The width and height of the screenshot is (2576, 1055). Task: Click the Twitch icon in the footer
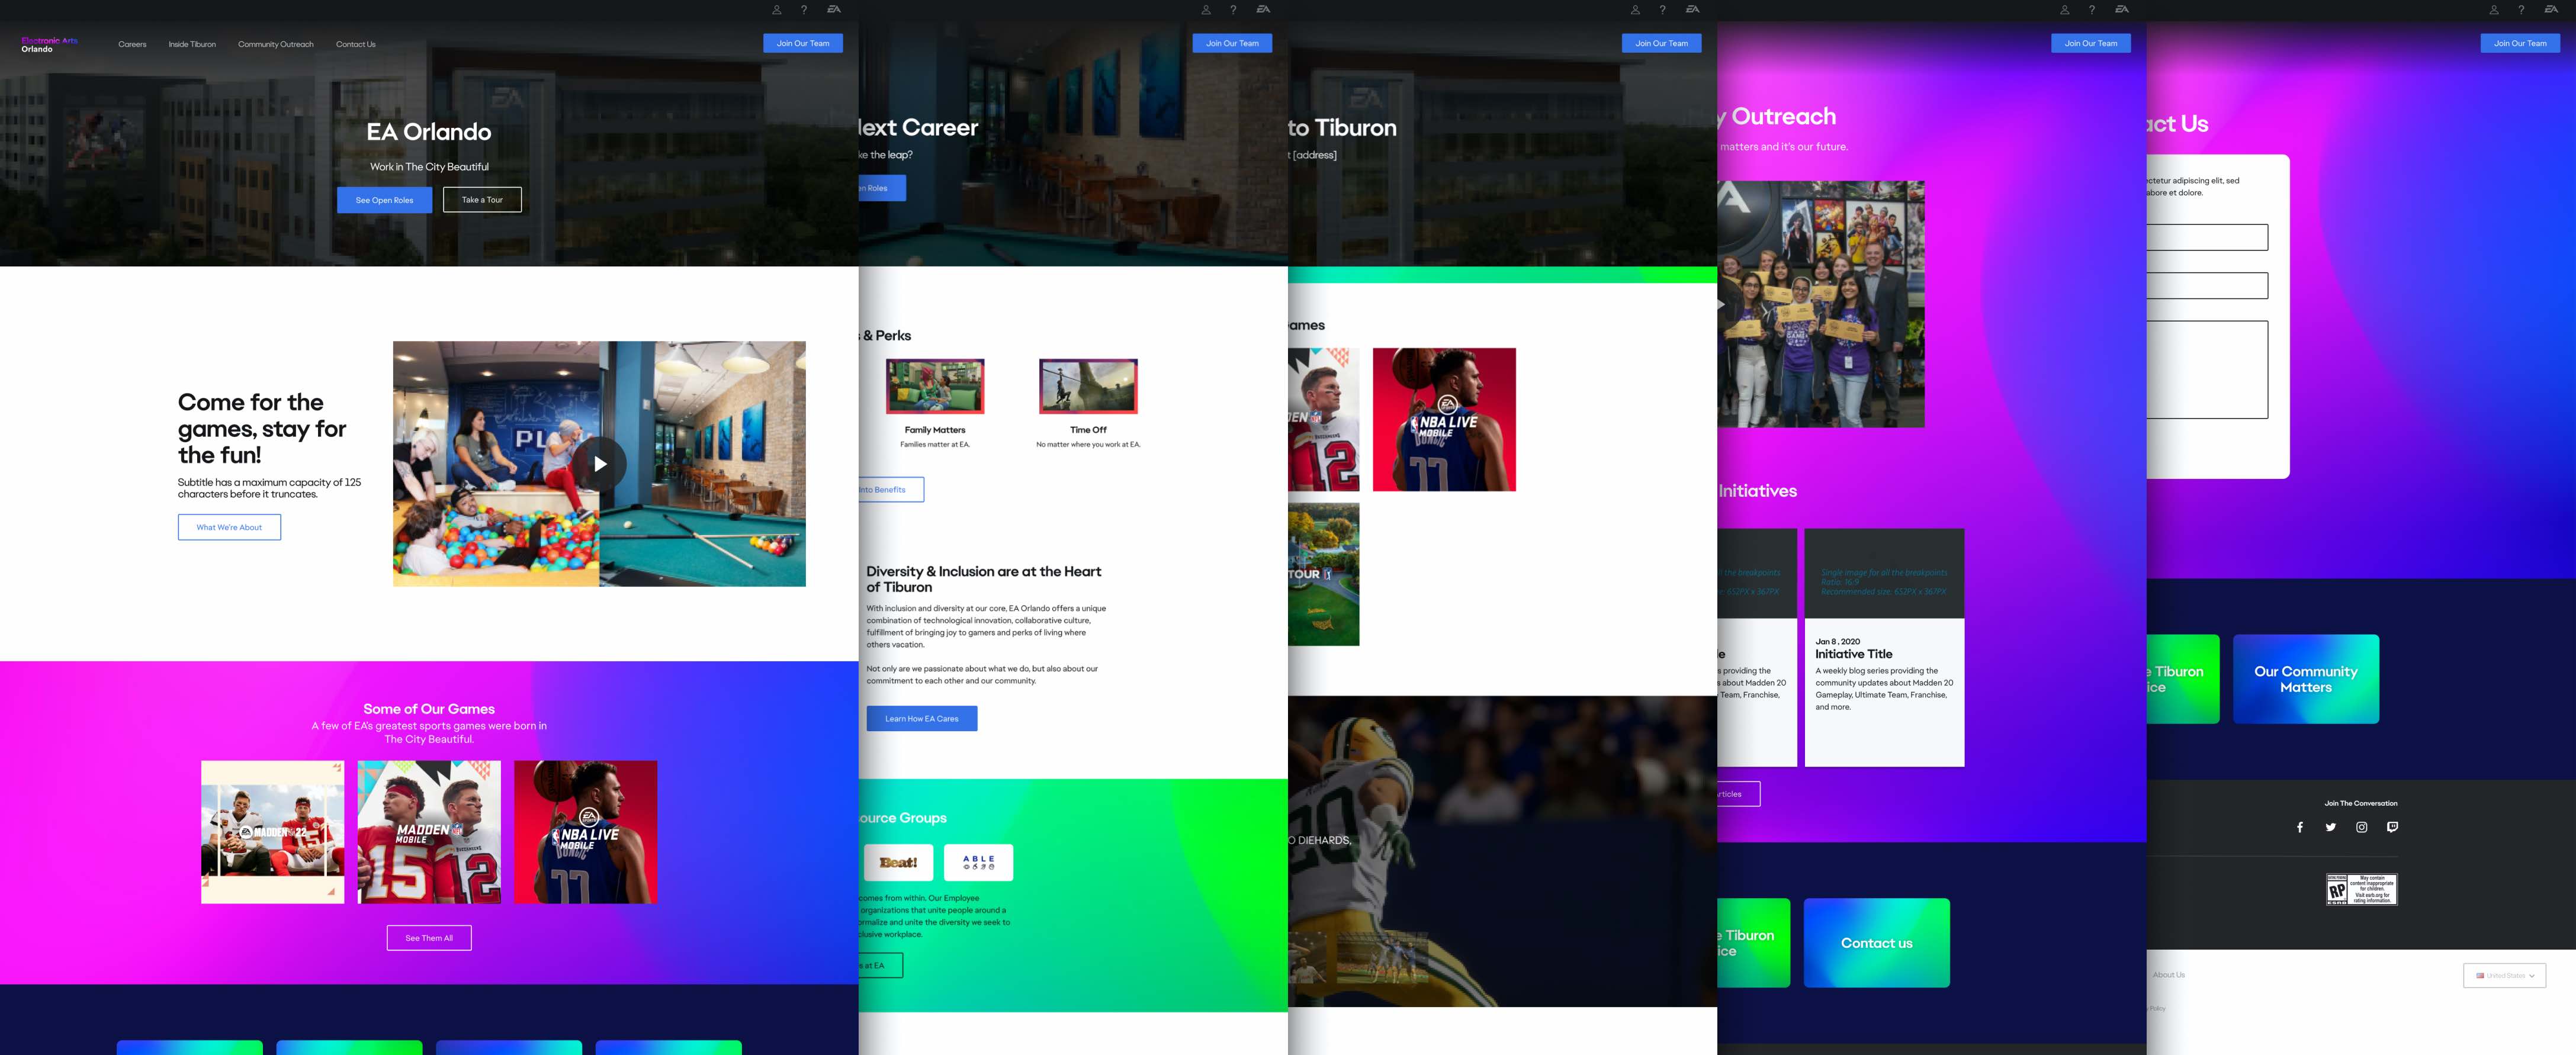(2392, 827)
